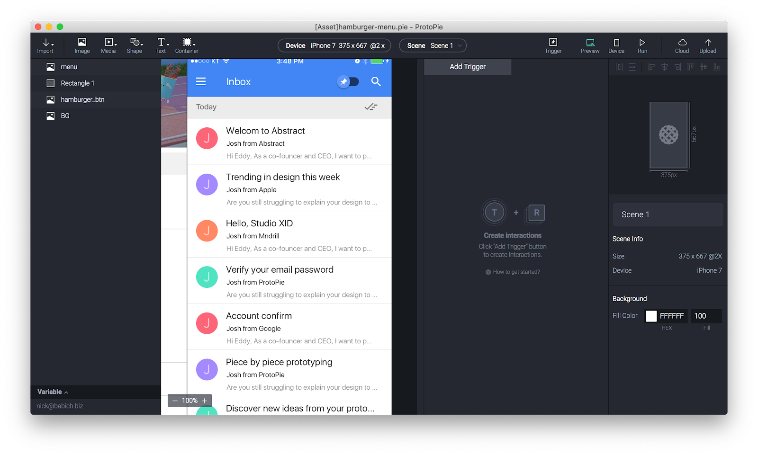The width and height of the screenshot is (758, 455).
Task: Open the Container tool menu
Action: pyautogui.click(x=187, y=45)
